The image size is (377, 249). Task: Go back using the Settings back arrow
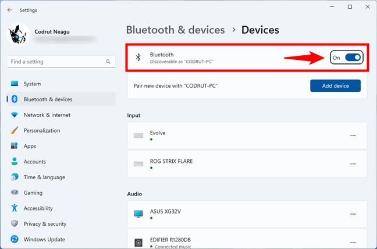click(x=10, y=10)
